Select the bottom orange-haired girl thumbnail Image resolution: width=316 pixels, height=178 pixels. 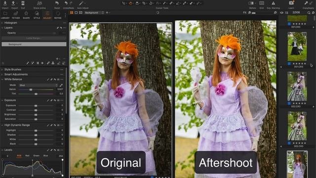pos(297,164)
